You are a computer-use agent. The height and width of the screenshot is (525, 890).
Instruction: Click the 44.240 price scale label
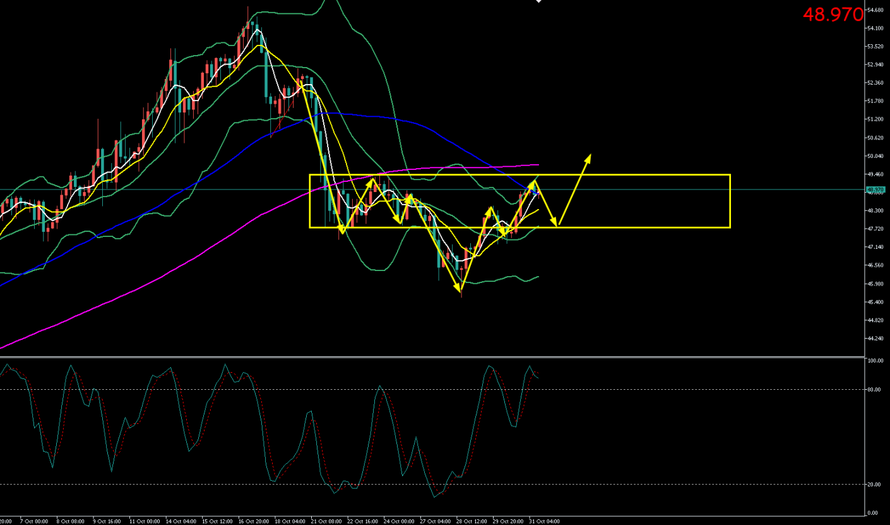tap(875, 339)
